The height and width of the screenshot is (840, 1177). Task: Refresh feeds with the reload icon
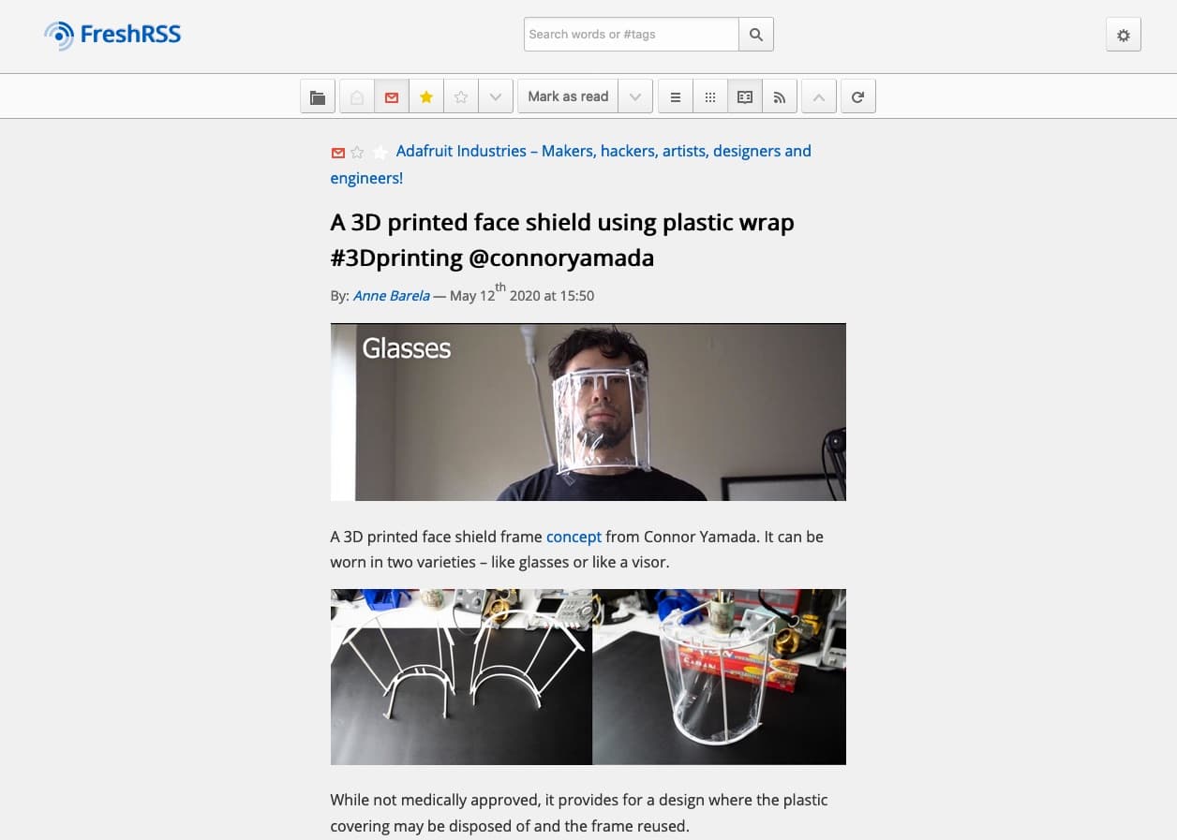857,96
